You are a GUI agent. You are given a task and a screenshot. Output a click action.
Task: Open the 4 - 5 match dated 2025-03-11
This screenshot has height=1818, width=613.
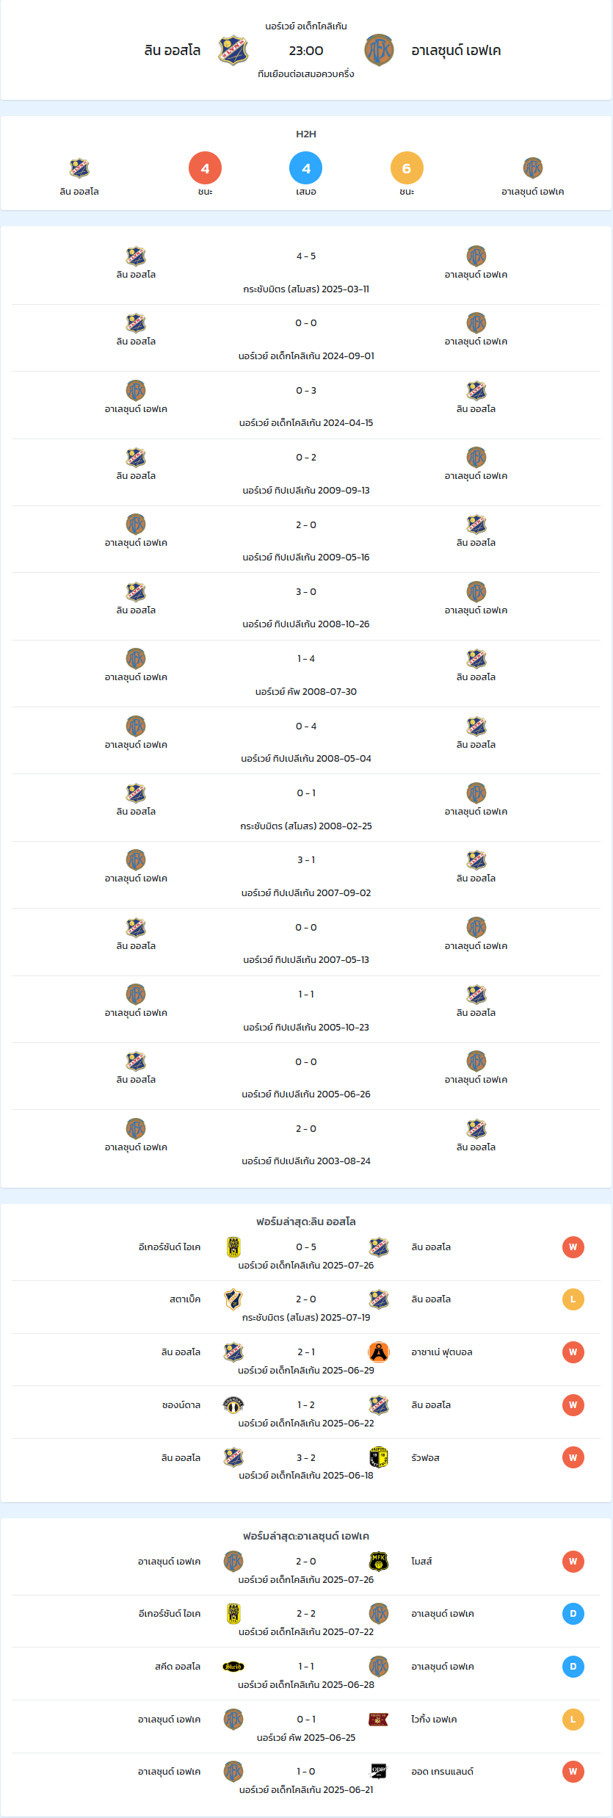click(306, 270)
